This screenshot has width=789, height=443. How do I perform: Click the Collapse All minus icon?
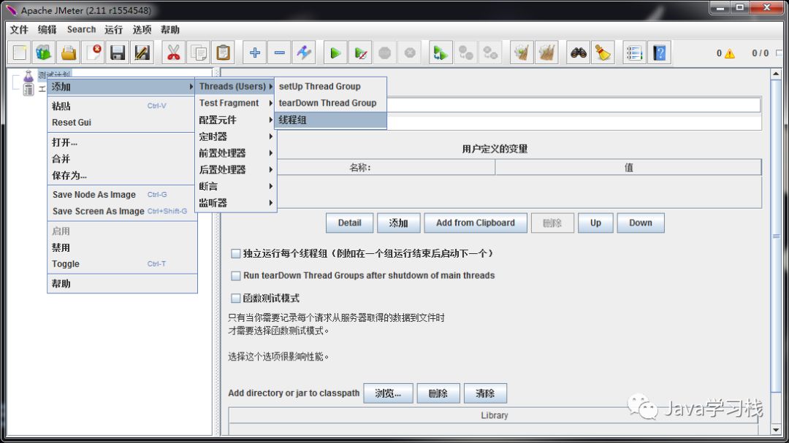click(x=279, y=53)
